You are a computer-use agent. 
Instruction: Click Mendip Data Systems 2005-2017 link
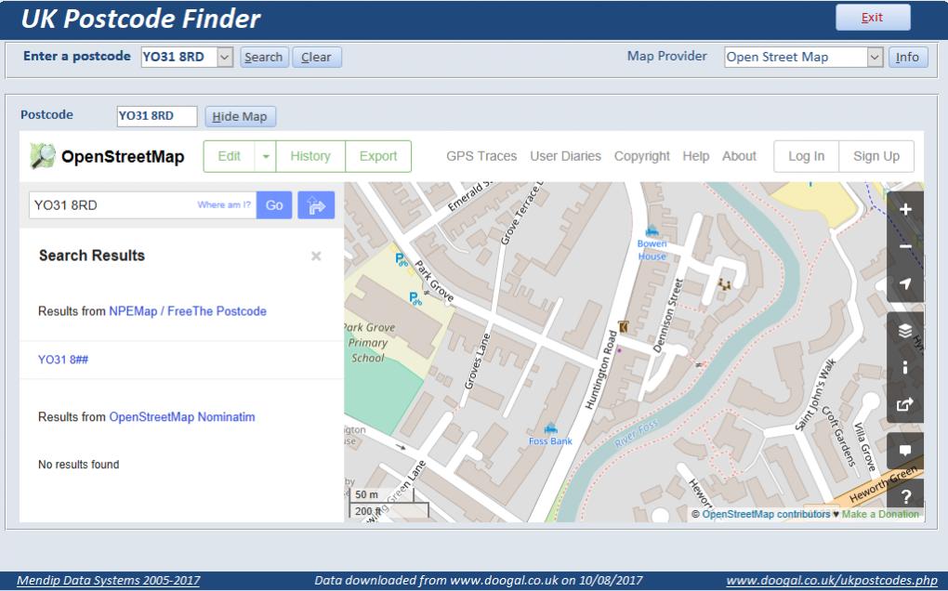tap(108, 581)
